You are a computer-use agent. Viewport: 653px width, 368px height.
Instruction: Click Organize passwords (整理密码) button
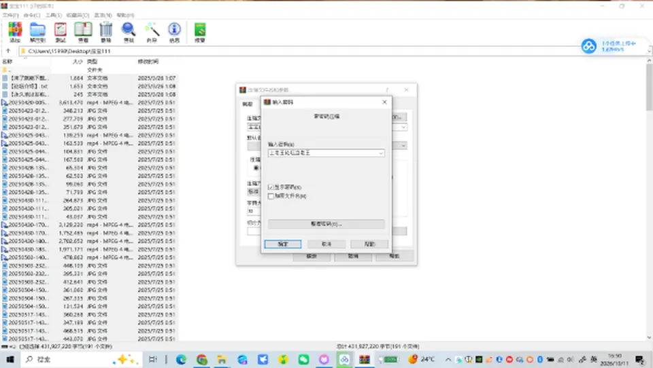coord(326,223)
